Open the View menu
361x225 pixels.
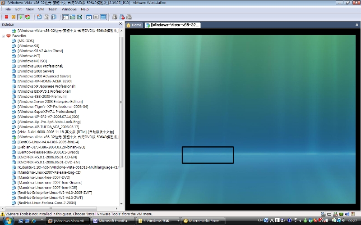30,9
